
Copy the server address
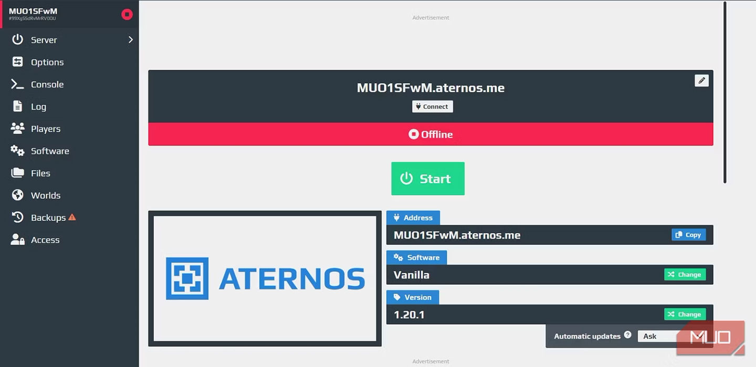(x=688, y=235)
